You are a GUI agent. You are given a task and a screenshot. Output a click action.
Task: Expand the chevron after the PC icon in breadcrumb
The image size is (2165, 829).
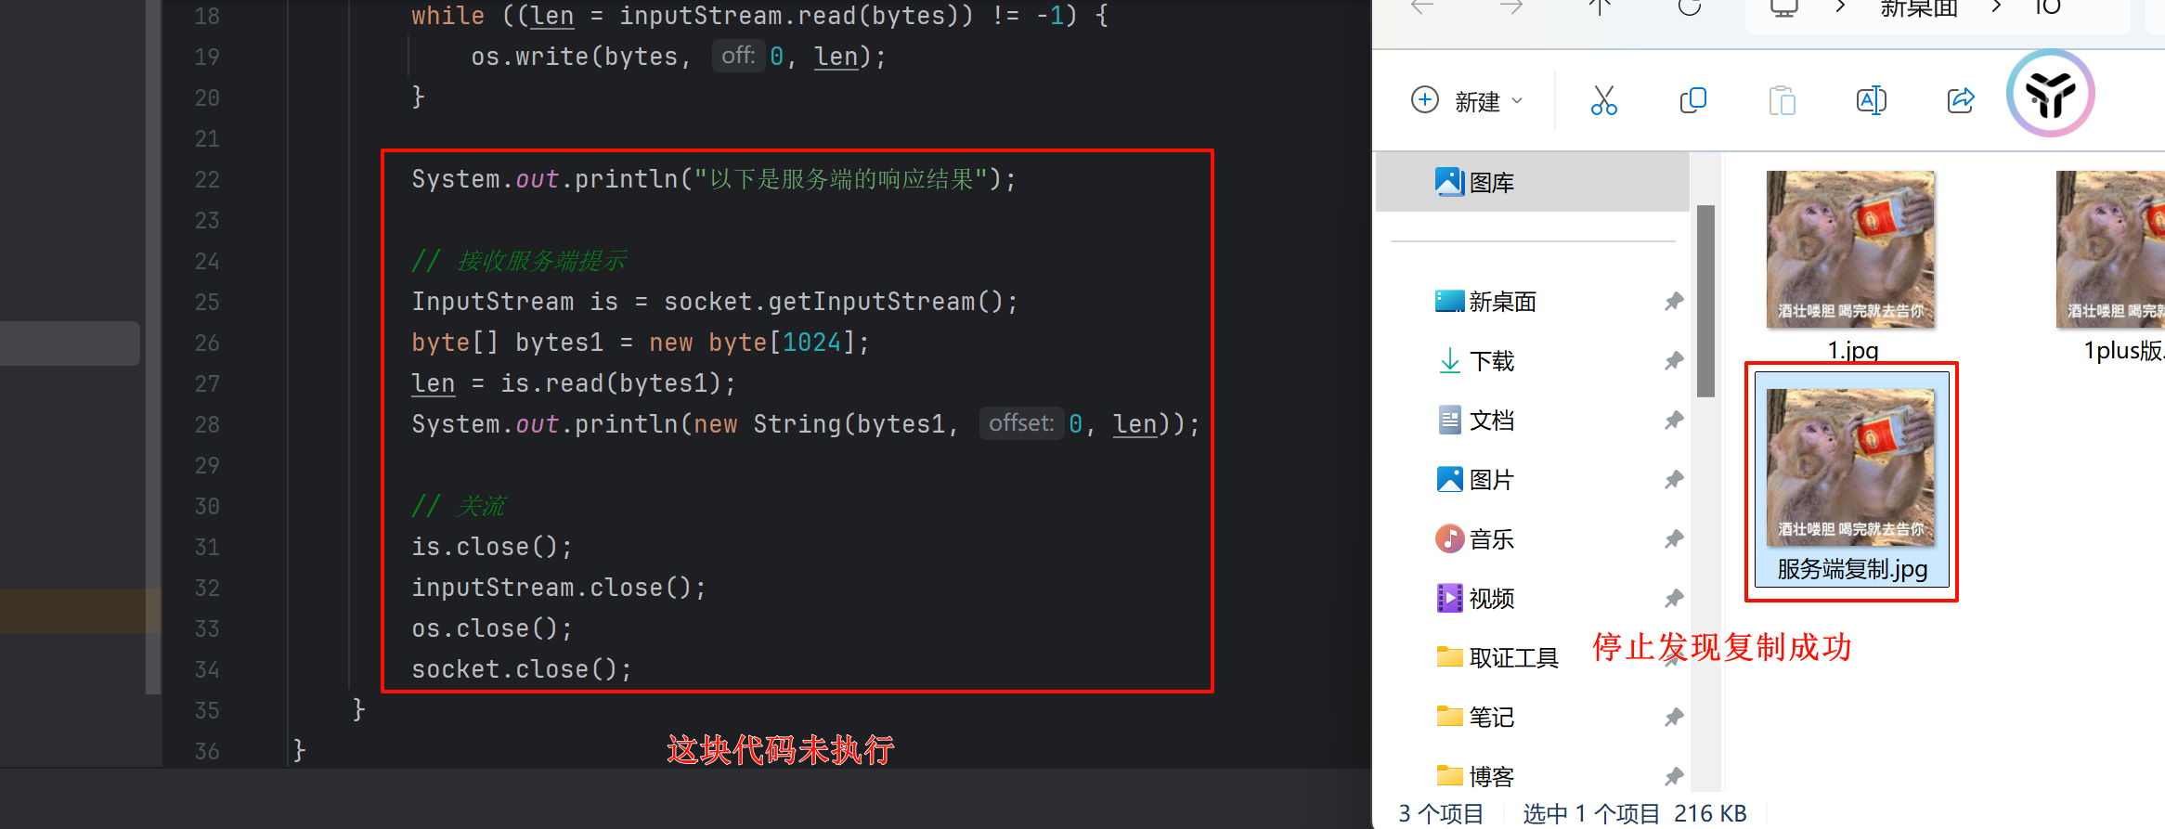pyautogui.click(x=1840, y=7)
